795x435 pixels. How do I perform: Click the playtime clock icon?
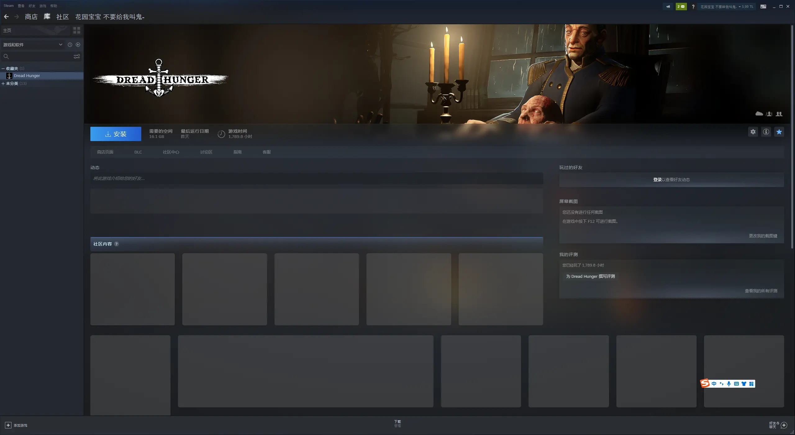[221, 134]
